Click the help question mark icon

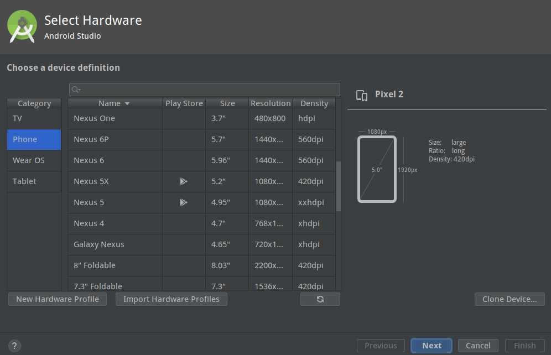[x=14, y=346]
